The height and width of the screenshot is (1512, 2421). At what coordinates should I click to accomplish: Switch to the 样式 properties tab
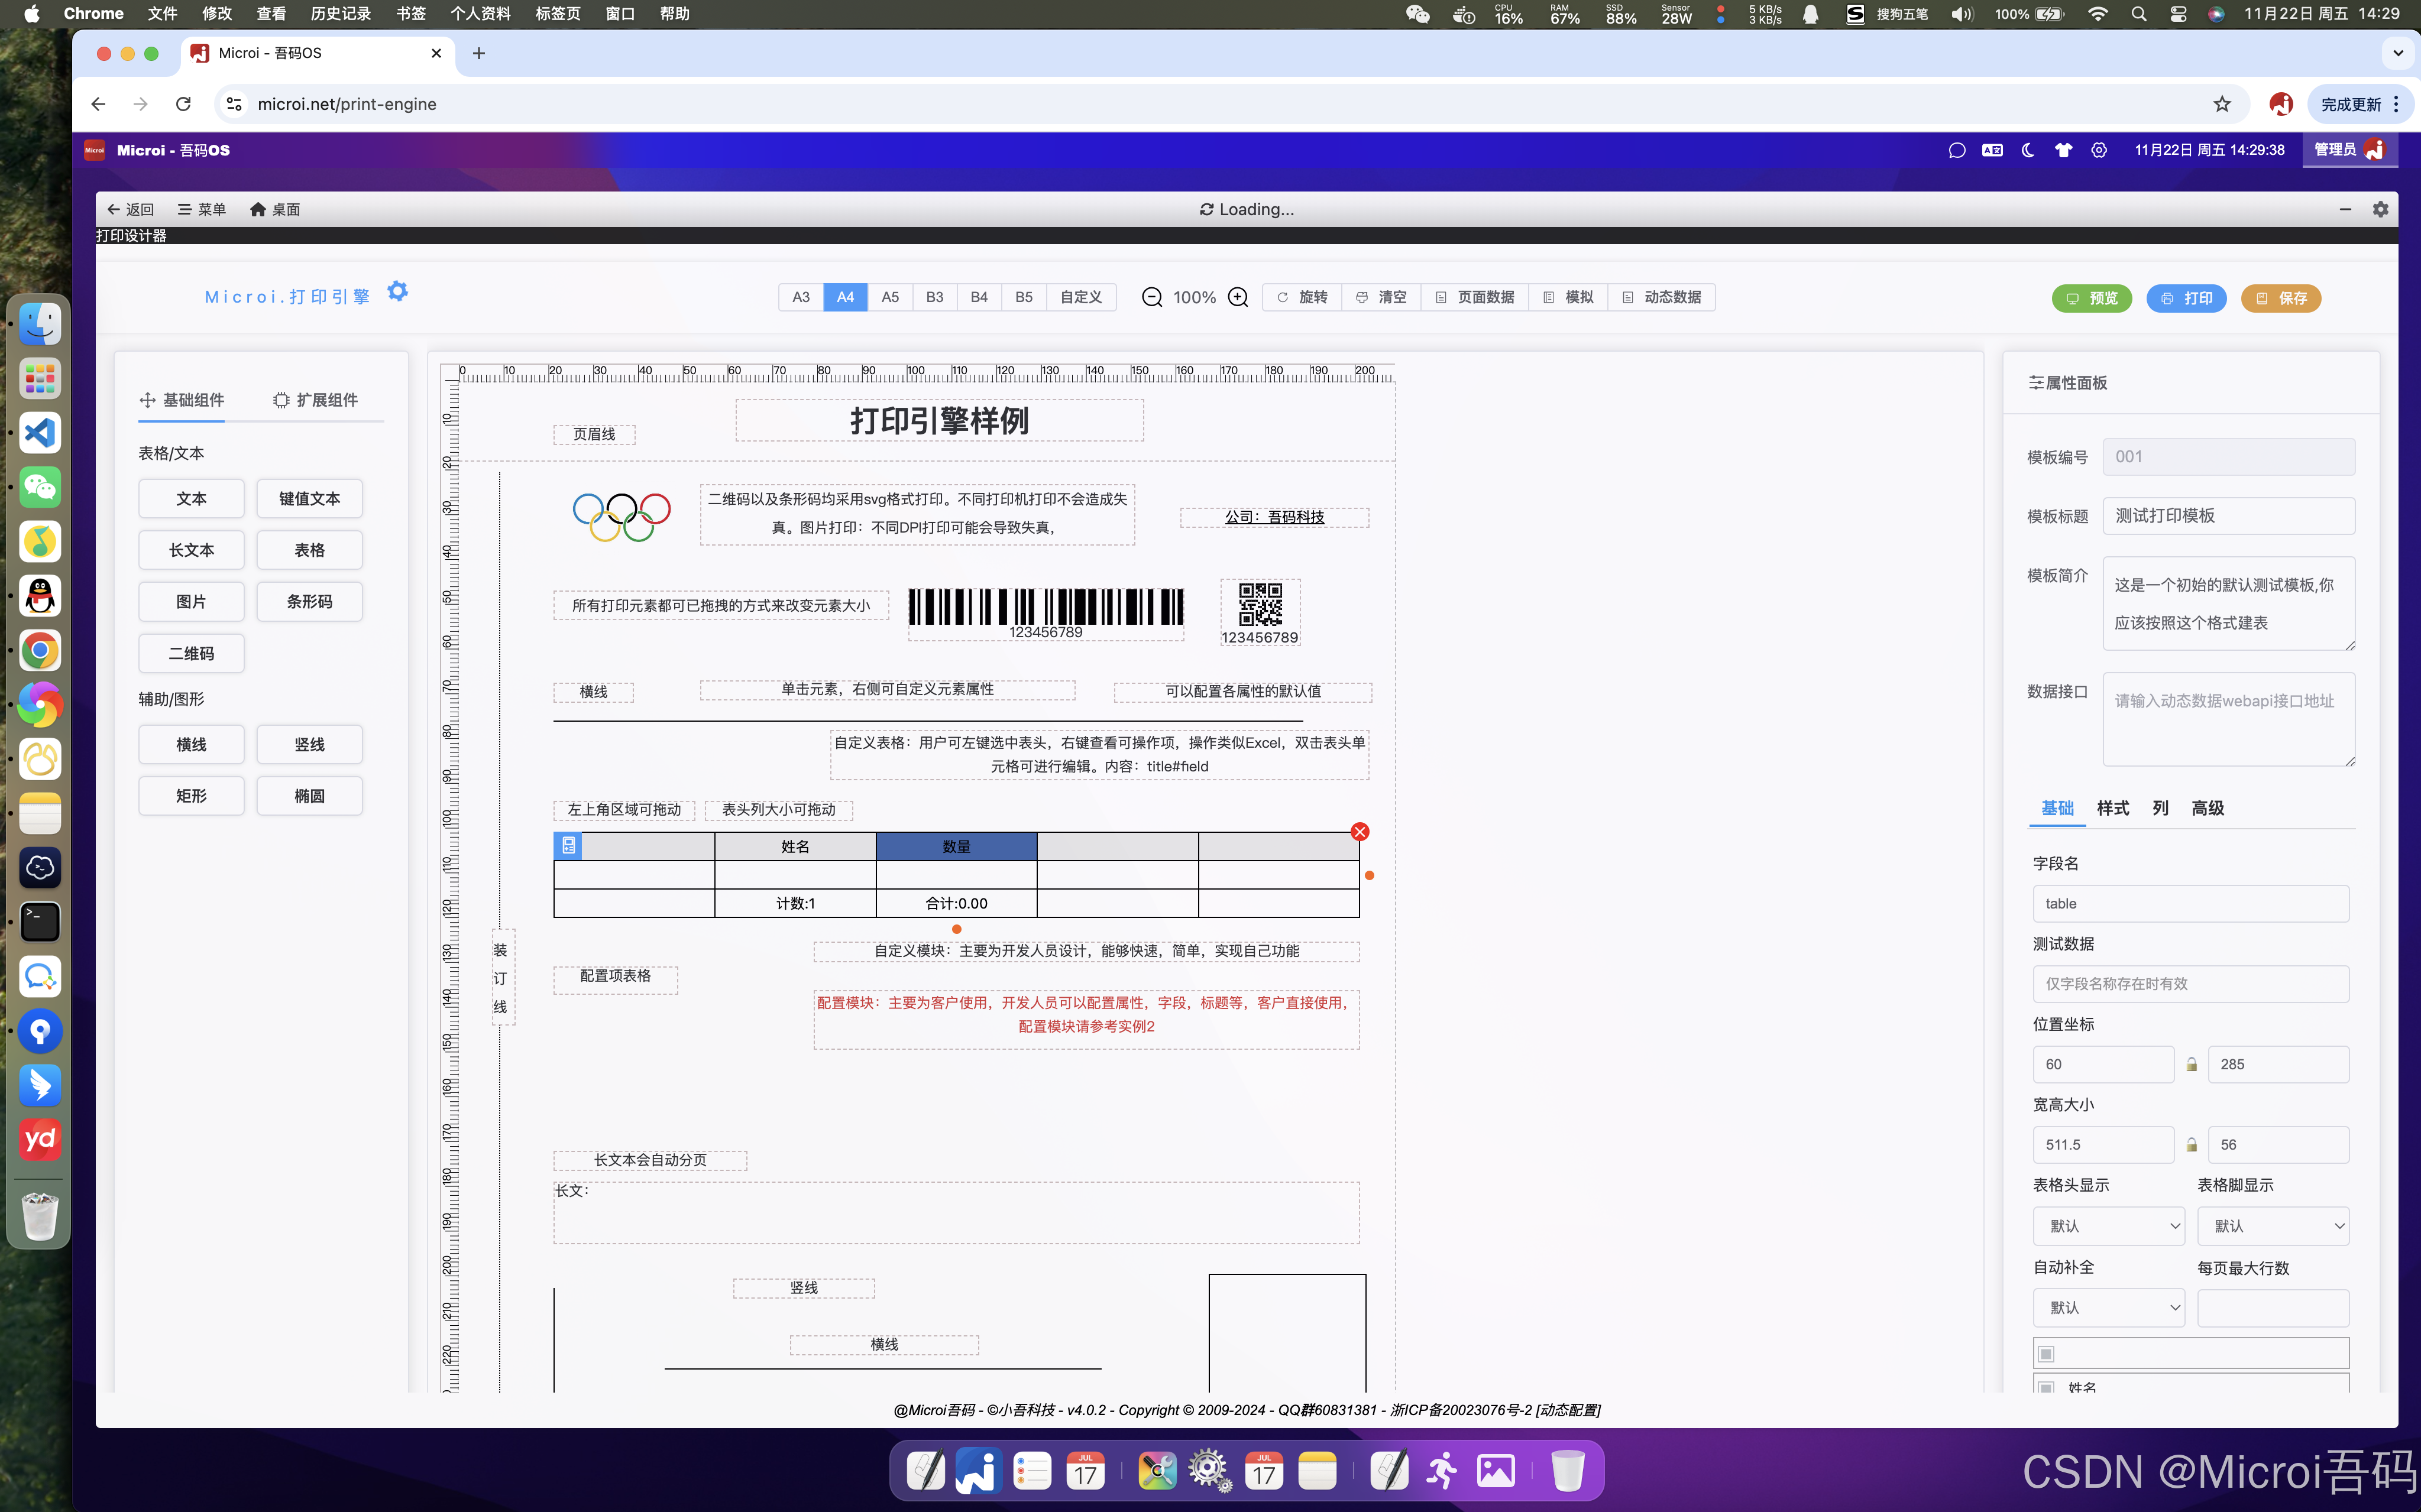[2112, 808]
